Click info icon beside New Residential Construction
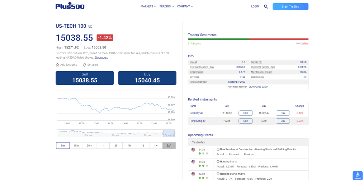Viewport: 364px width, 184px height. tap(218, 149)
